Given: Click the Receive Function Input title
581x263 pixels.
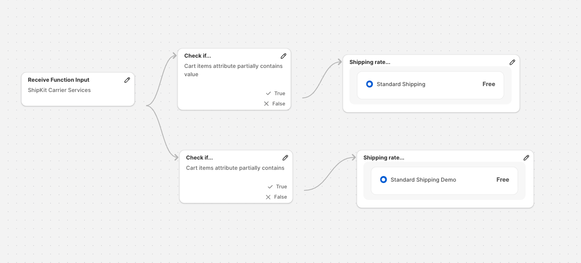Looking at the screenshot, I should 59,80.
